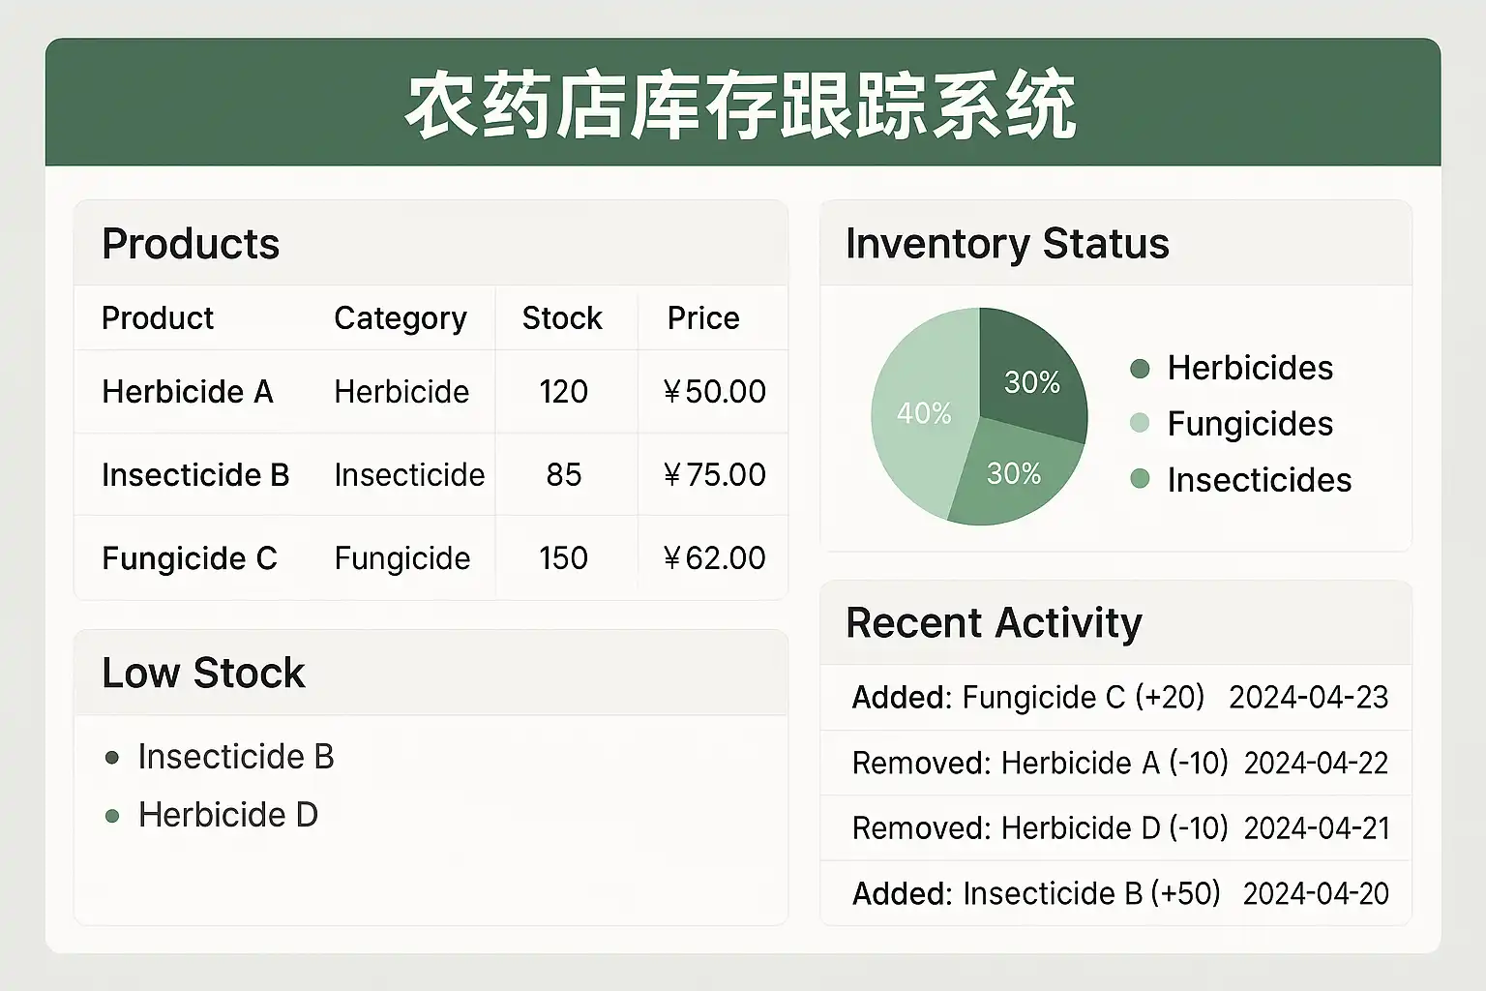Image resolution: width=1486 pixels, height=991 pixels.
Task: Click the bullet beside Herbicide D low stock
Action: [x=112, y=816]
